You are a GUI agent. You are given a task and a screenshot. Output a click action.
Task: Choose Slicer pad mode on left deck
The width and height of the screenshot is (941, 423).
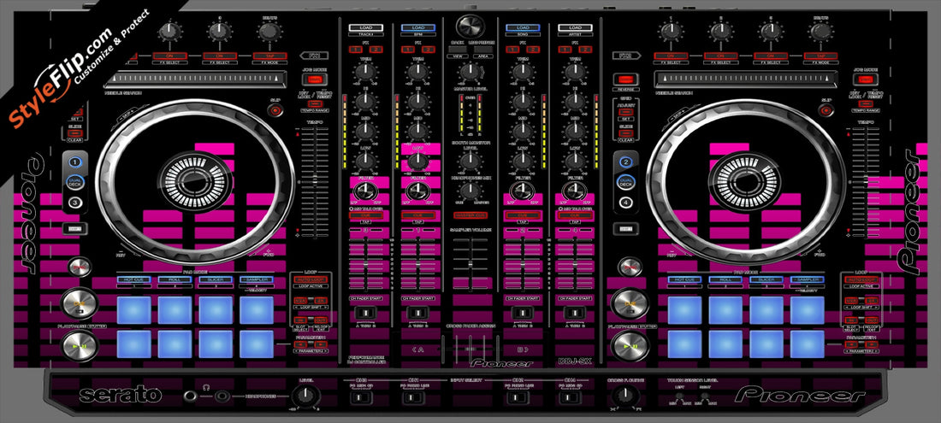[x=216, y=279]
